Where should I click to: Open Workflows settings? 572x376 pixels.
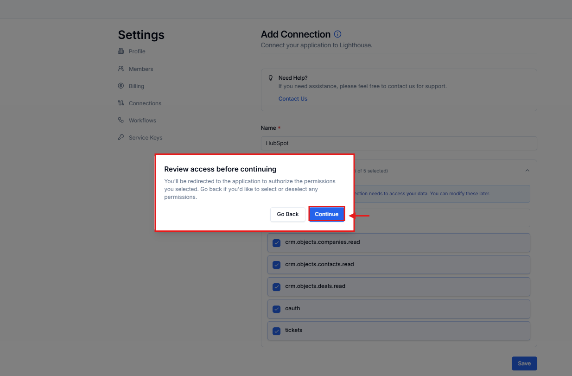point(142,121)
